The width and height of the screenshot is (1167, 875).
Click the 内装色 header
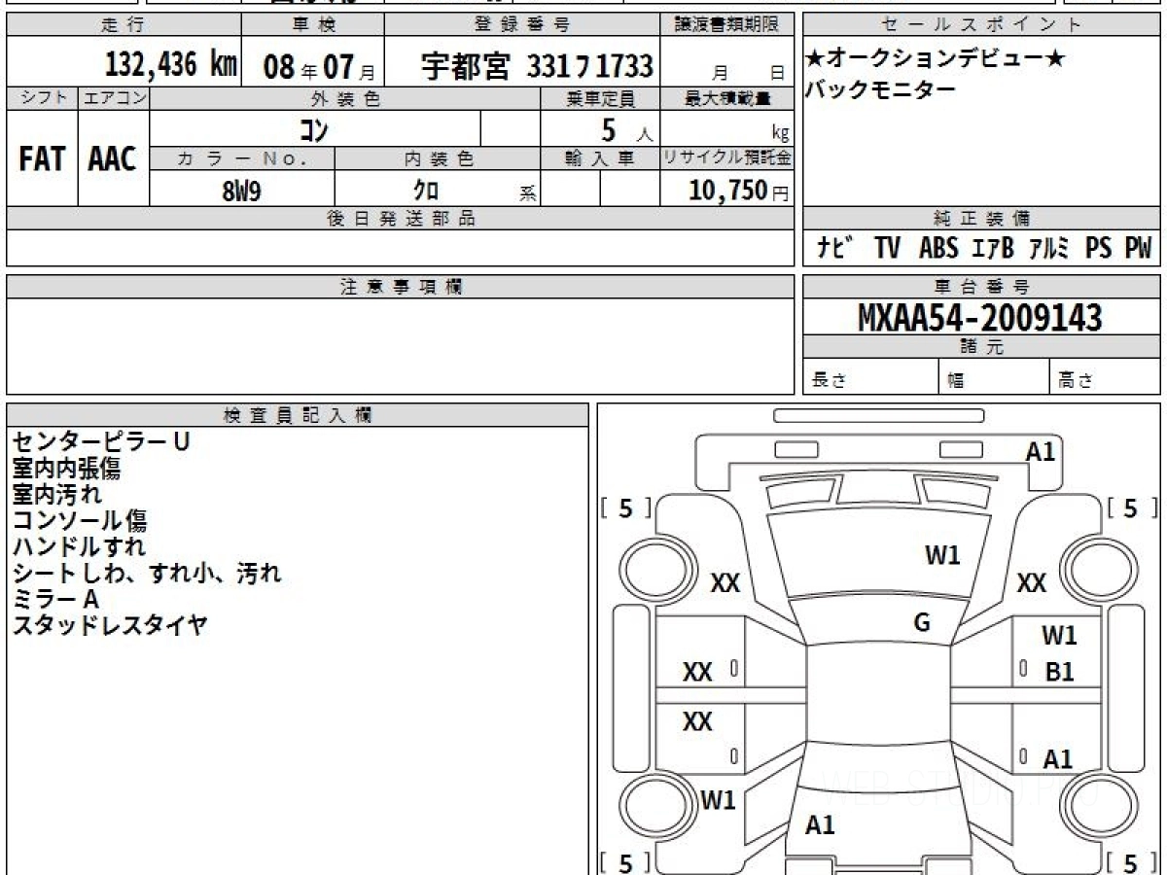[x=438, y=158]
